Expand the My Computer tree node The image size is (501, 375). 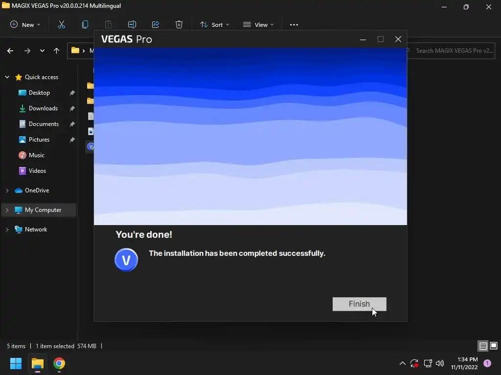(7, 210)
